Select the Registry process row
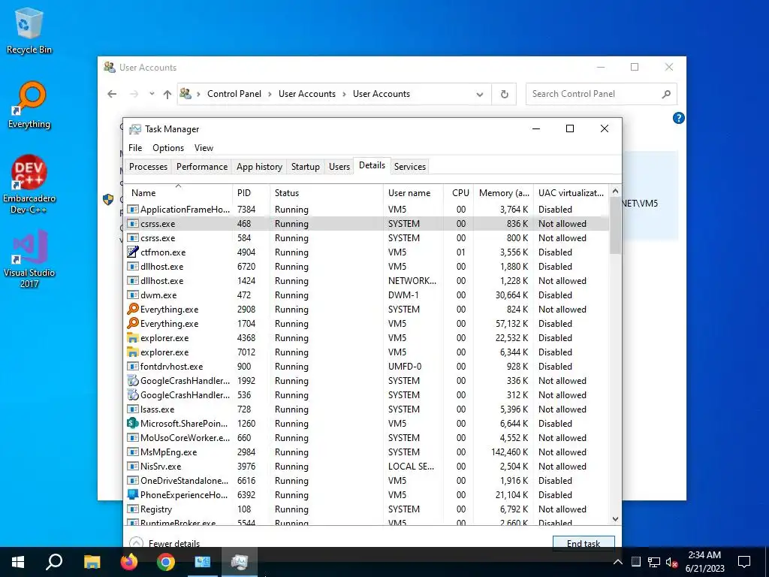This screenshot has width=769, height=577. click(366, 509)
